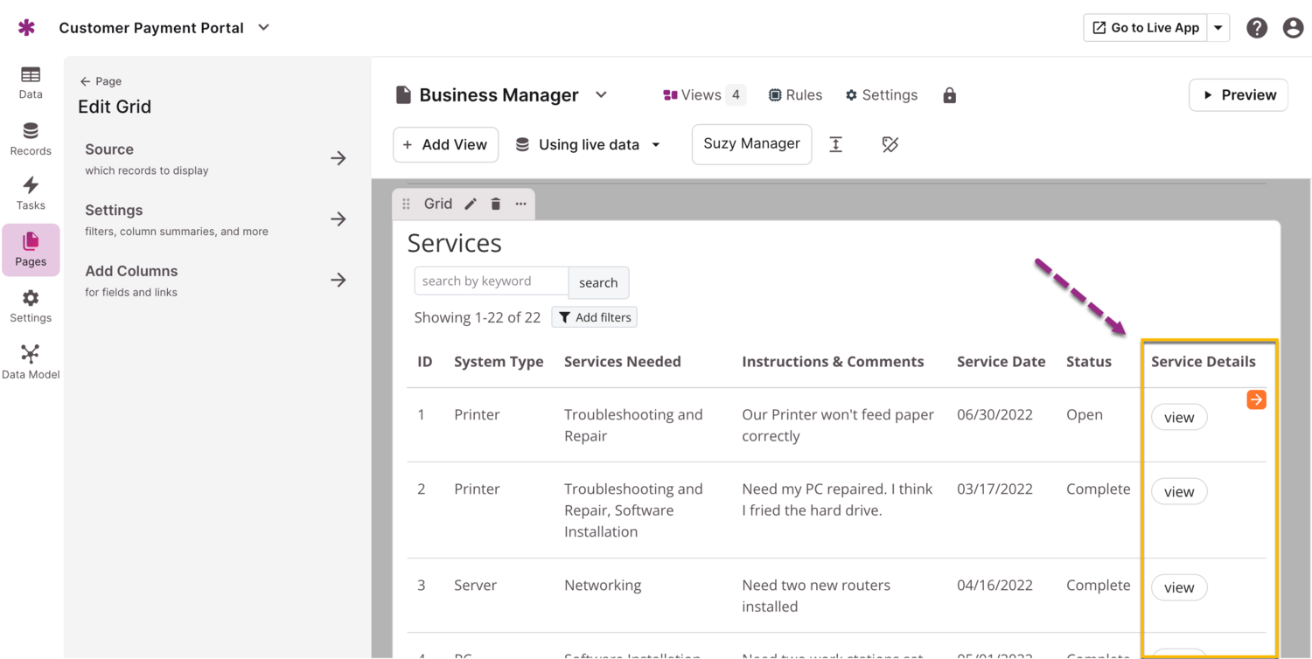Click the Preview button

pos(1239,95)
